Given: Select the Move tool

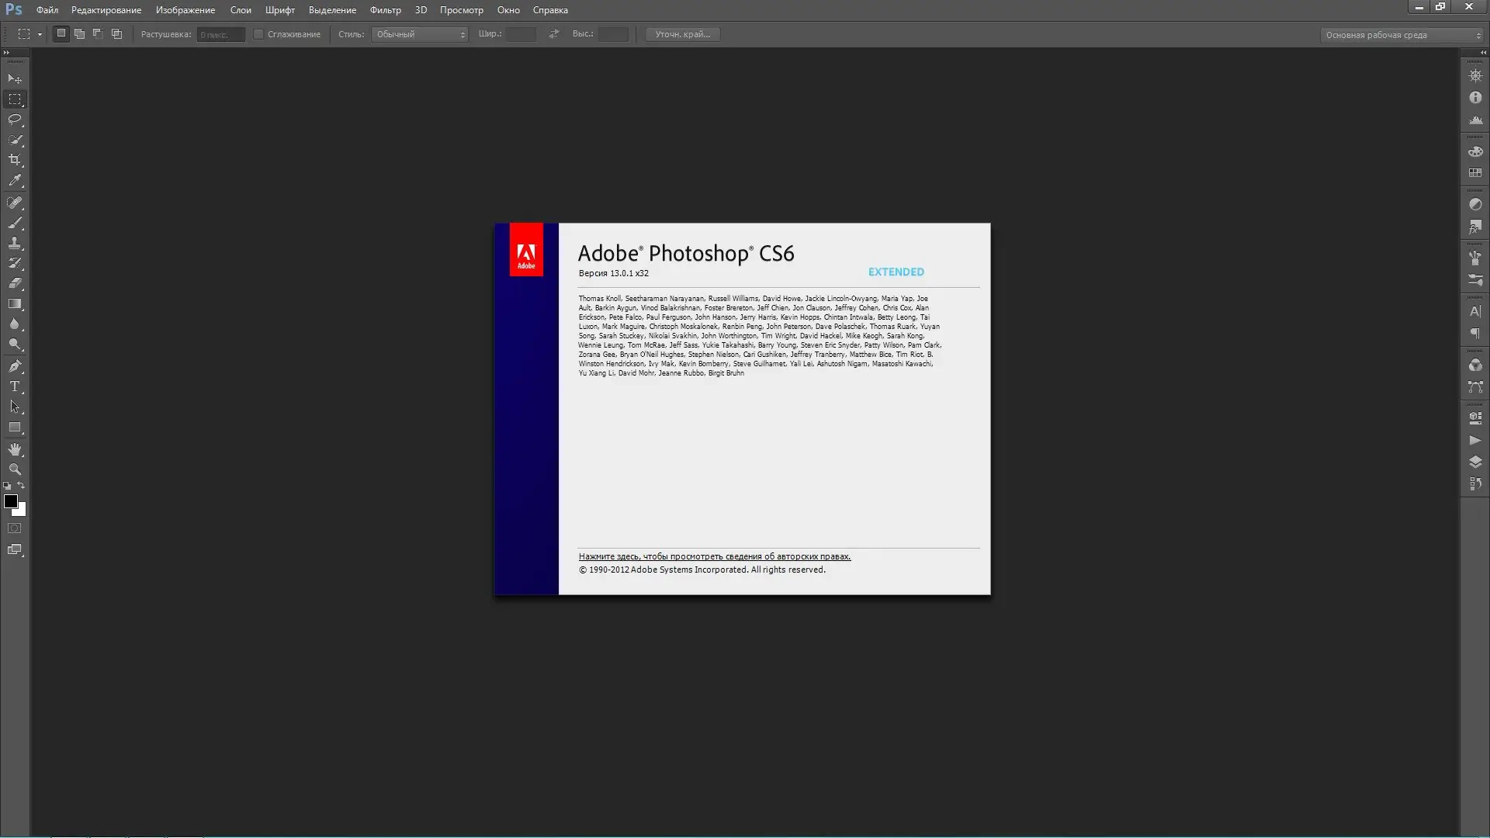Looking at the screenshot, I should point(15,79).
